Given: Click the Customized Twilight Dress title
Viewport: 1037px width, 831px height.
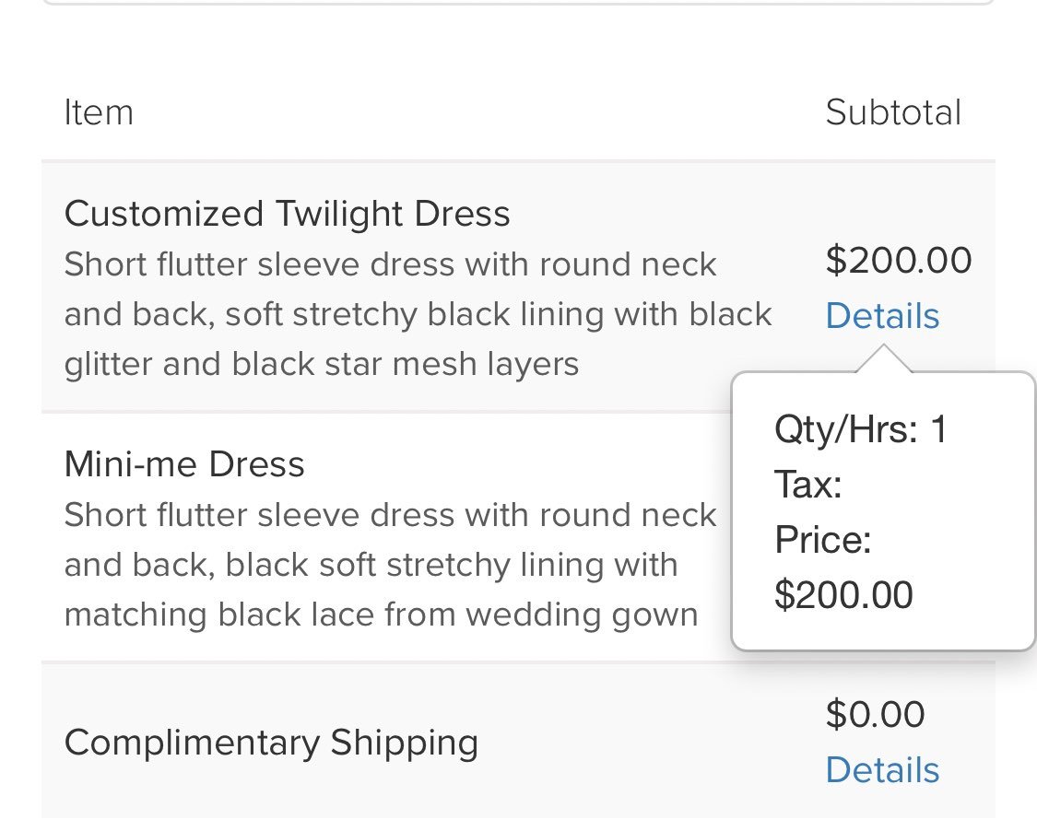Looking at the screenshot, I should [x=287, y=214].
